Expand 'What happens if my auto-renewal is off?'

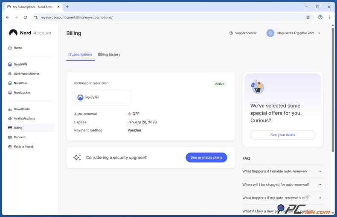tap(282, 198)
